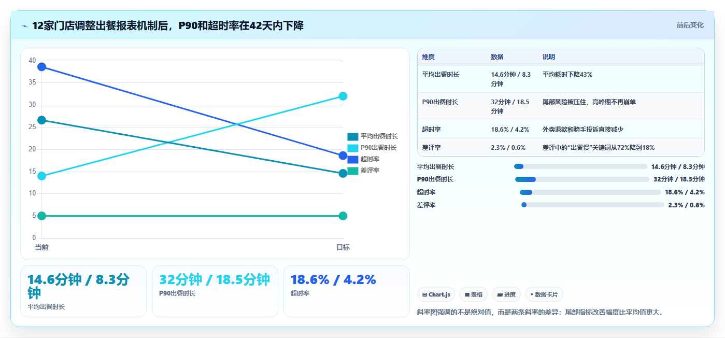The width and height of the screenshot is (725, 338).
Task: Select the P90出餐时长 table row label
Action: [440, 102]
